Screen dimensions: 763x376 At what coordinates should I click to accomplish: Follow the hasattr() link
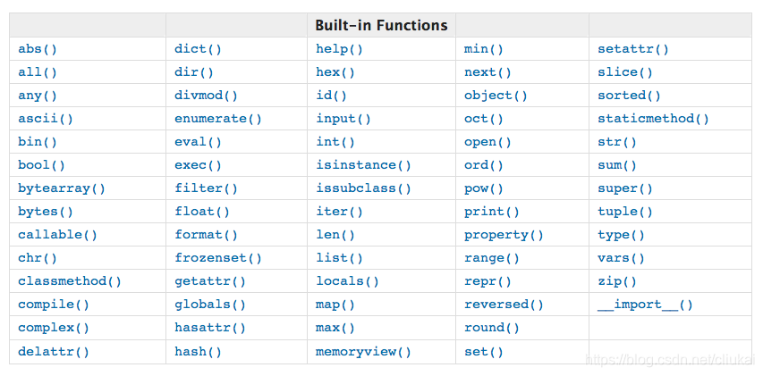(x=210, y=328)
